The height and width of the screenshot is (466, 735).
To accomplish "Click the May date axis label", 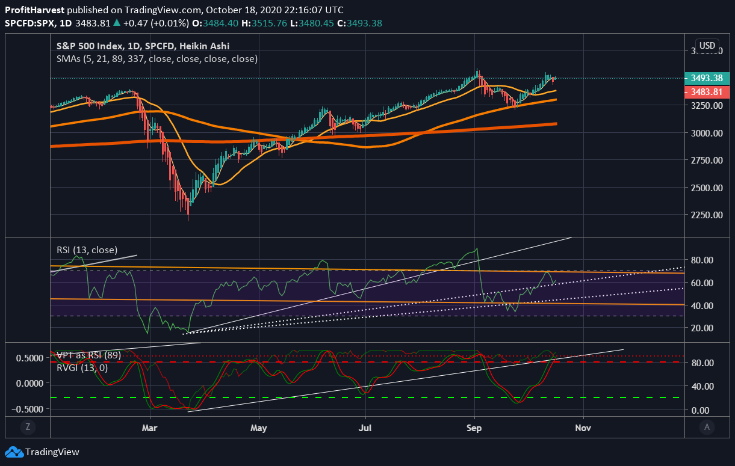I will 259,427.
